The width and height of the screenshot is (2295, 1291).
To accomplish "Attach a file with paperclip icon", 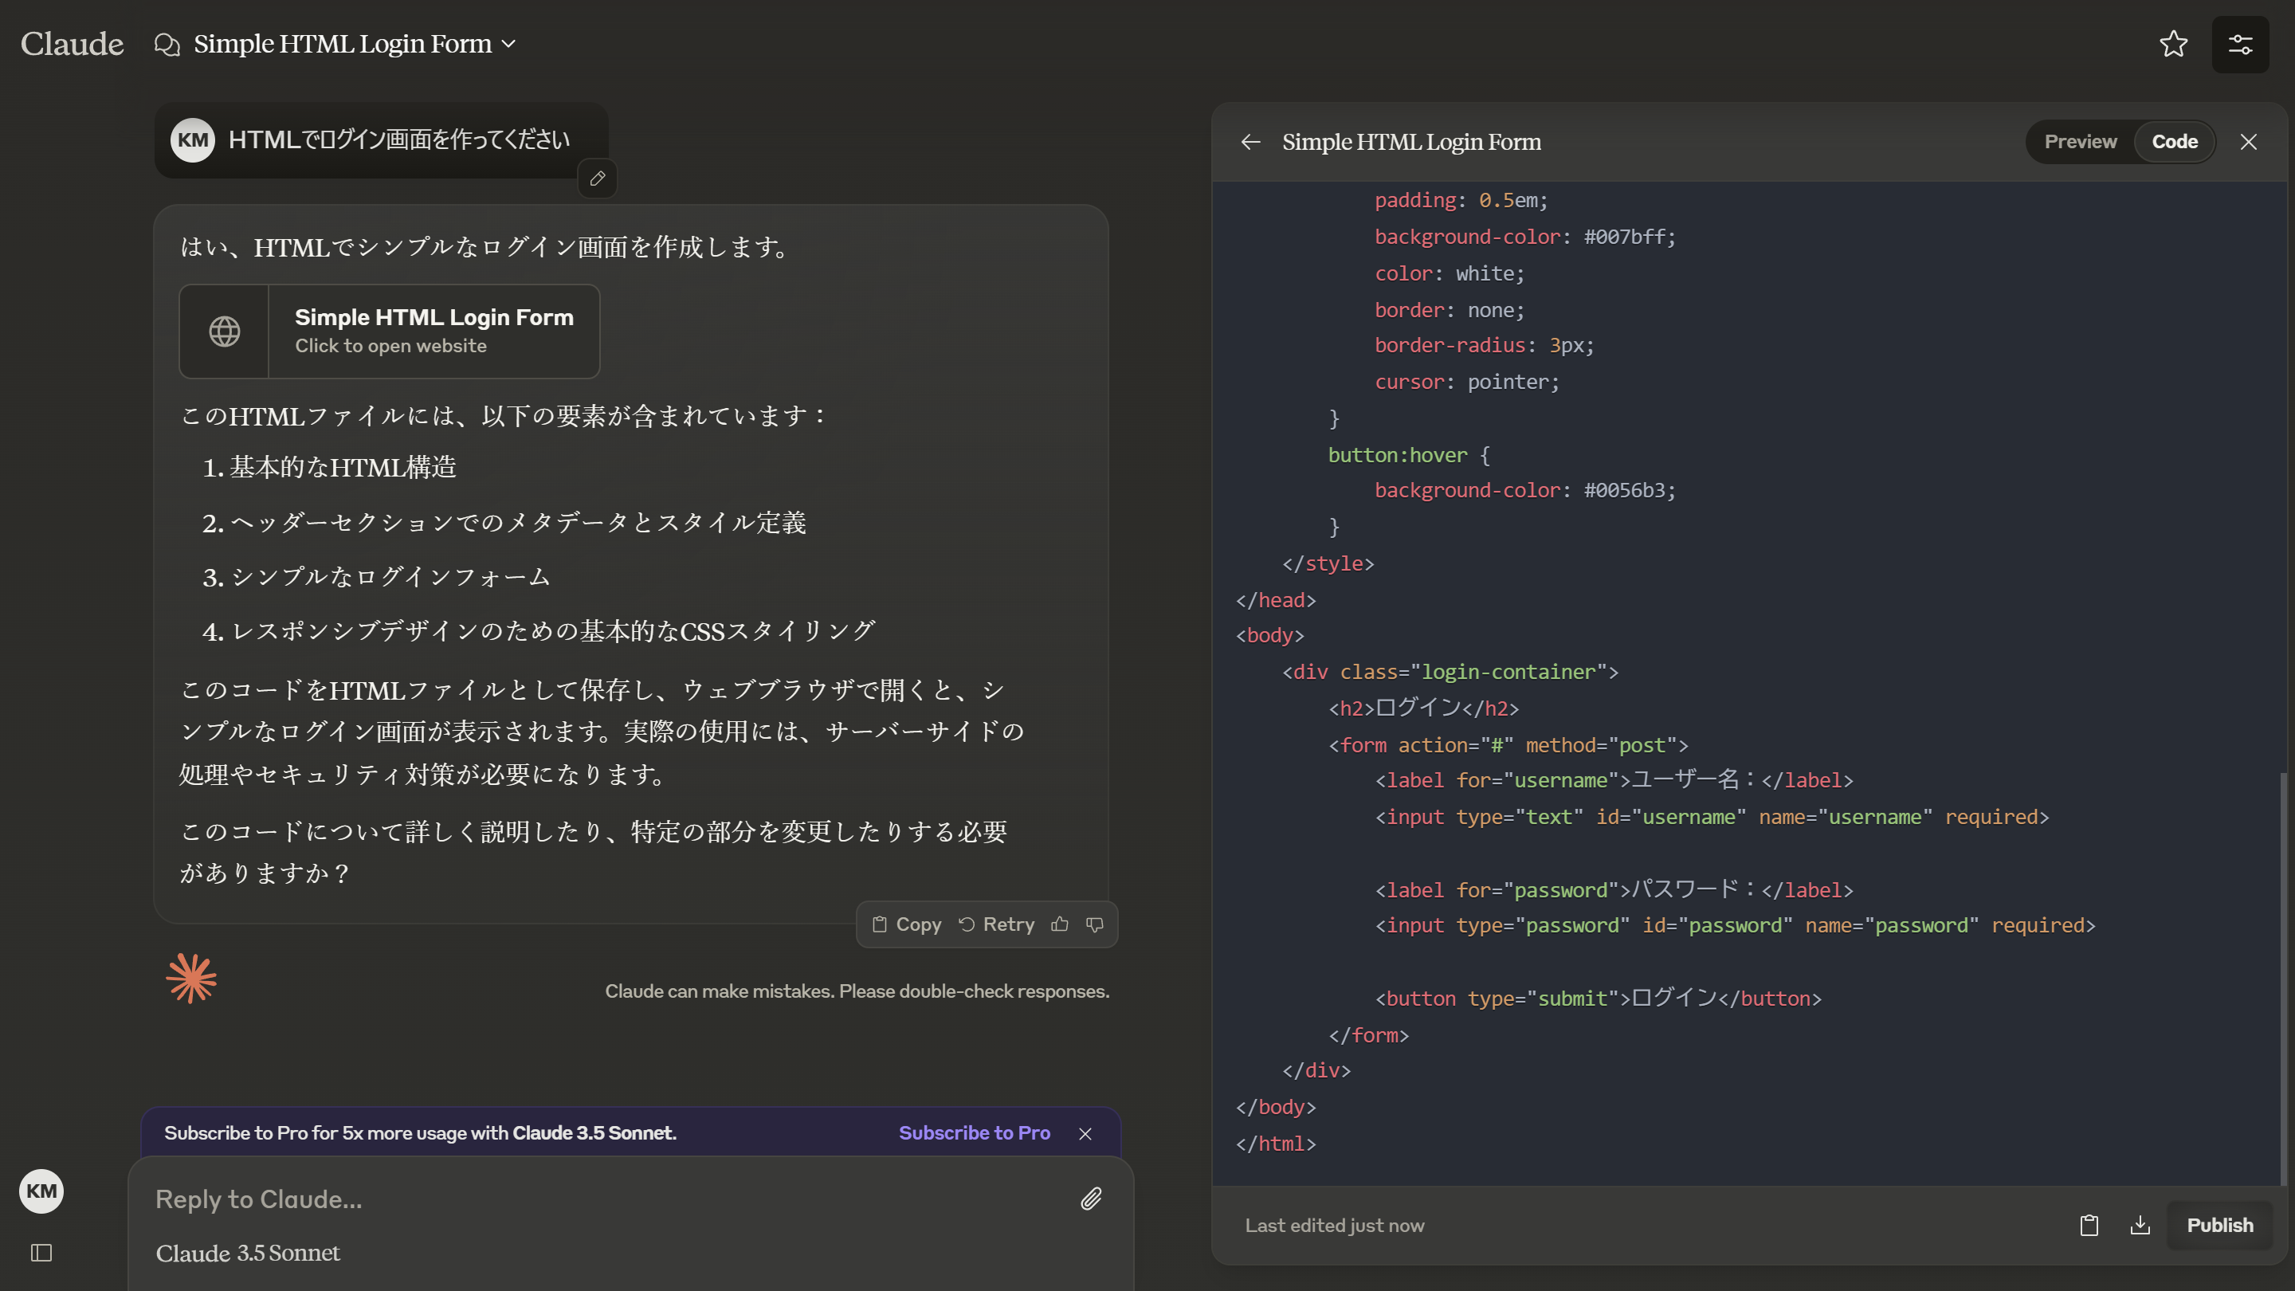I will (x=1090, y=1199).
